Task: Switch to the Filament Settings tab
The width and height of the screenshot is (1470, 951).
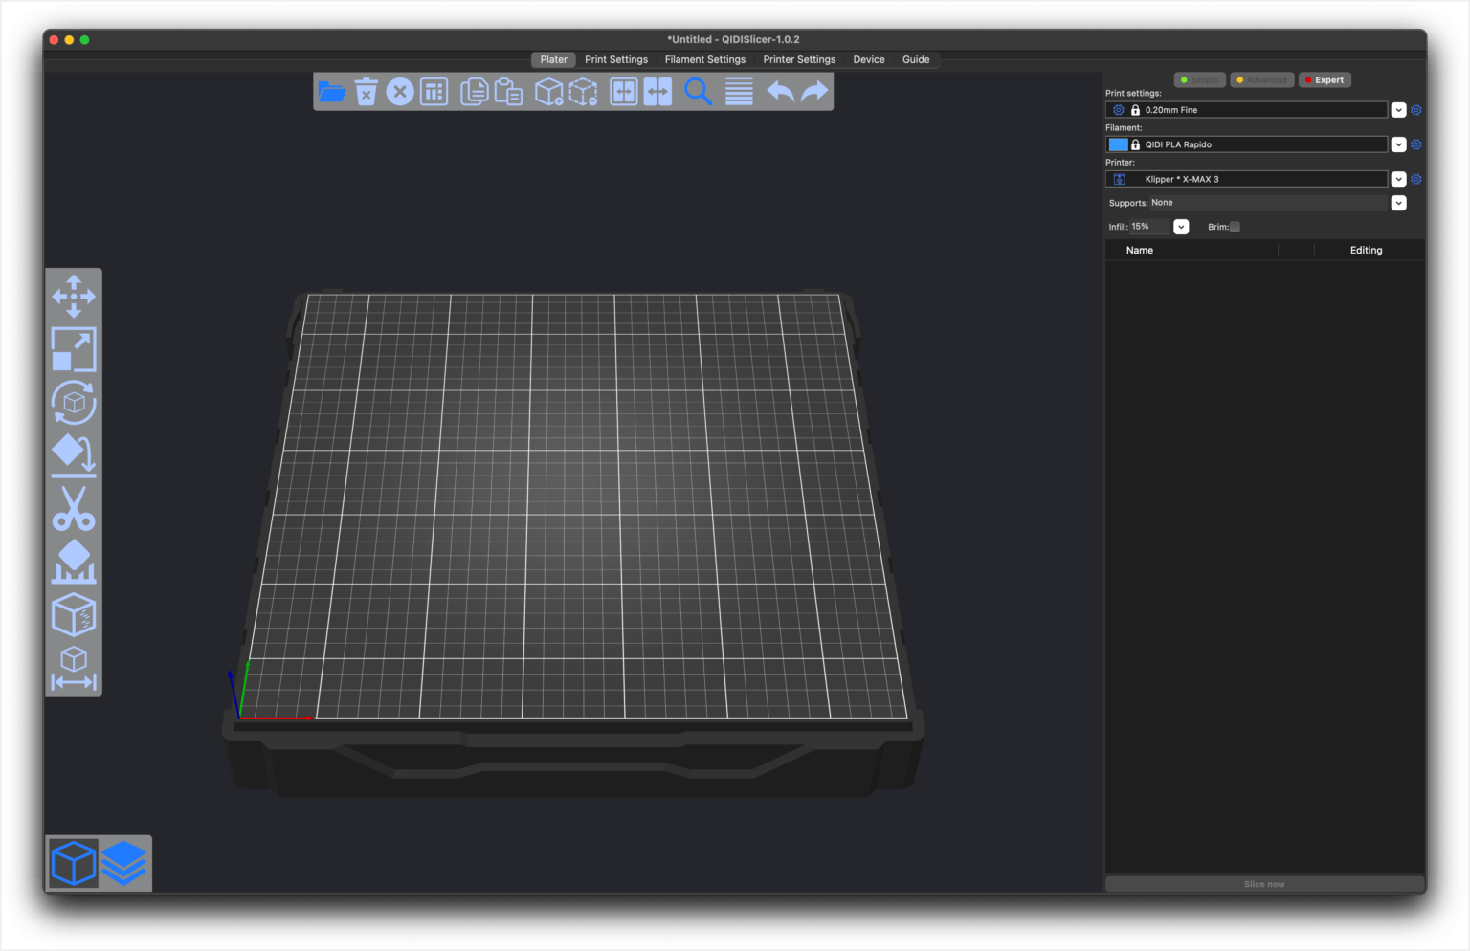Action: [x=705, y=59]
